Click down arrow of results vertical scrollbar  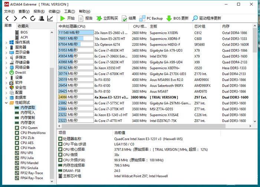[x=255, y=121]
